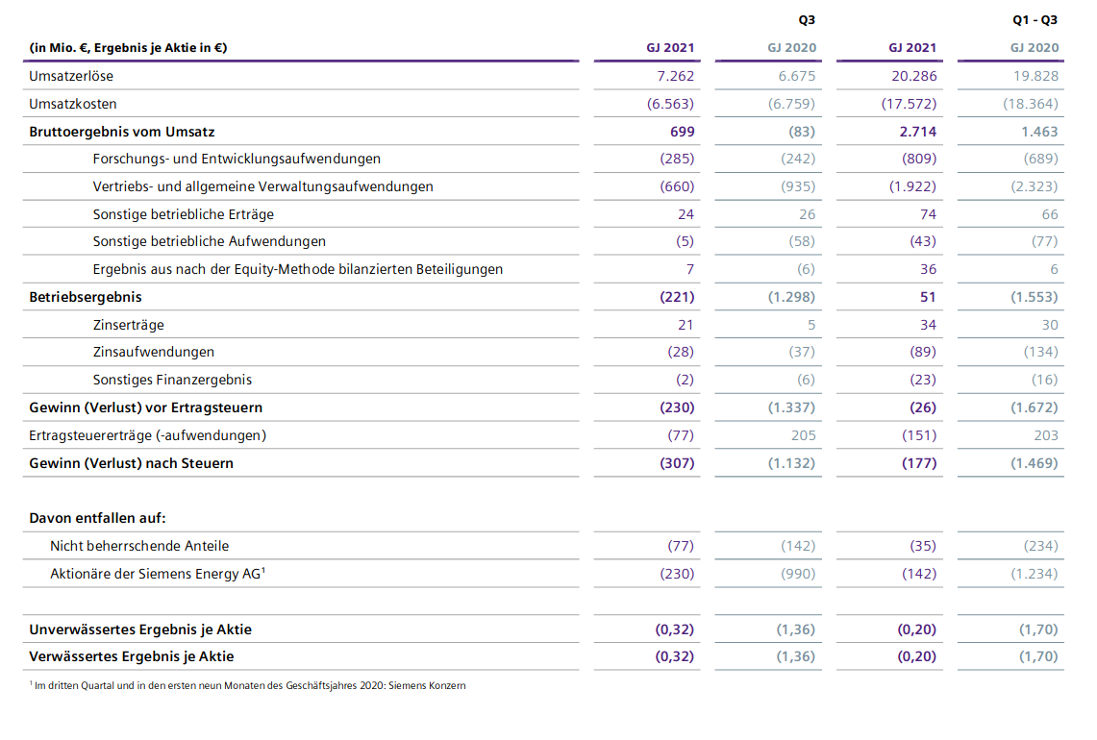Click the Umsatzerlöse row label
Viewport: 1097px width, 740px height.
(x=71, y=76)
